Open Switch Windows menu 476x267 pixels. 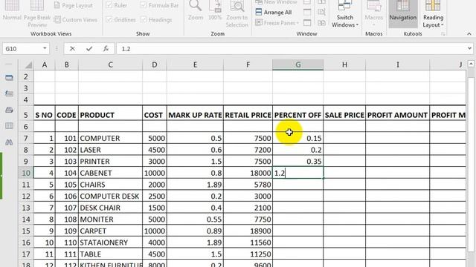tap(345, 13)
